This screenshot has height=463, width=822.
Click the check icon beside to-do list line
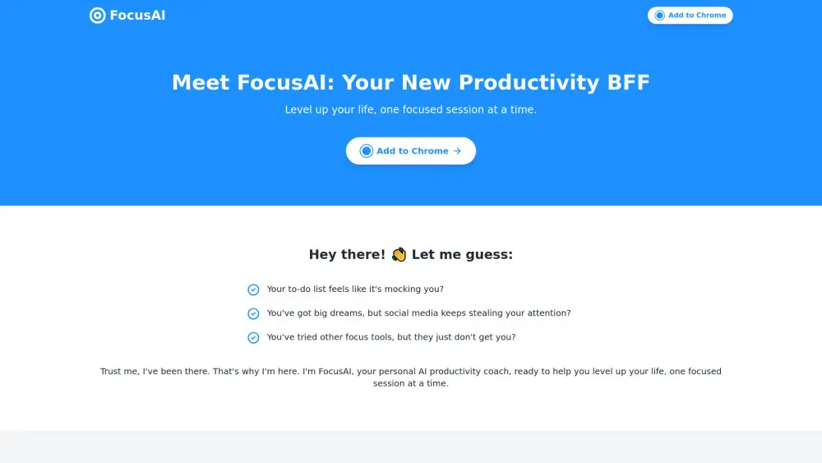pyautogui.click(x=253, y=289)
